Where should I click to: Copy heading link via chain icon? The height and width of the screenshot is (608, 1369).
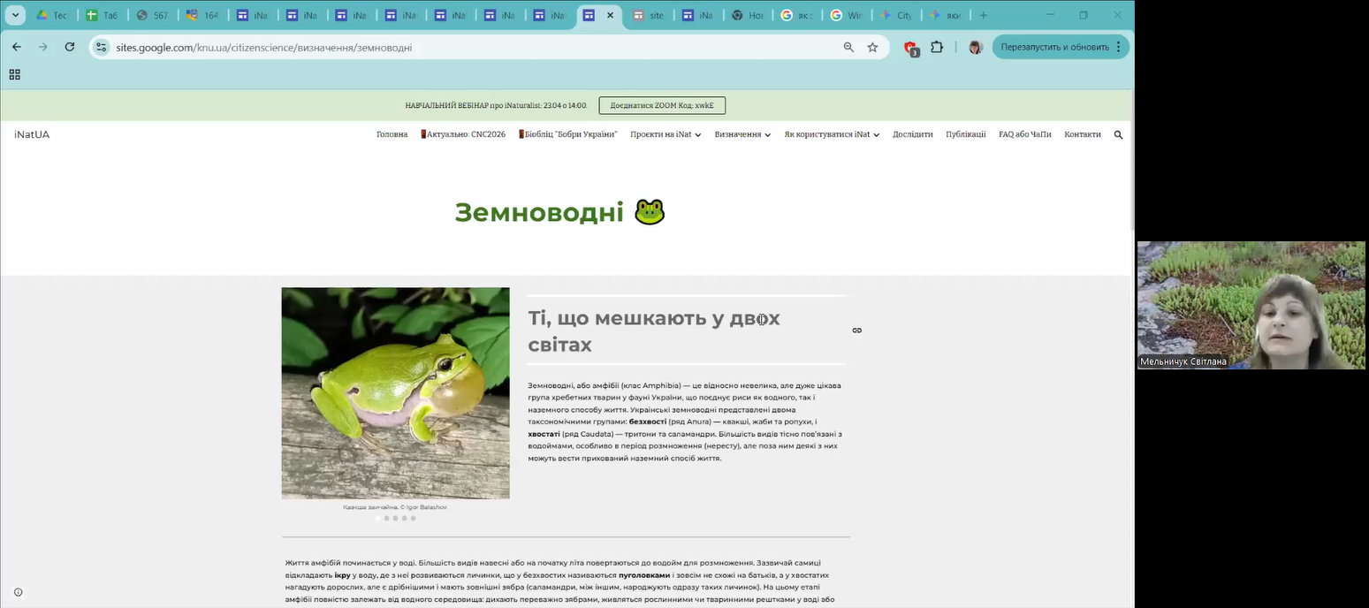(x=856, y=331)
